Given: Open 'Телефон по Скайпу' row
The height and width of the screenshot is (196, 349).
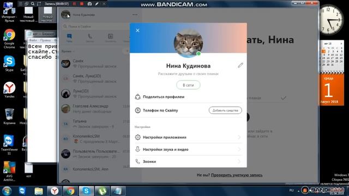Looking at the screenshot, I should coord(188,110).
